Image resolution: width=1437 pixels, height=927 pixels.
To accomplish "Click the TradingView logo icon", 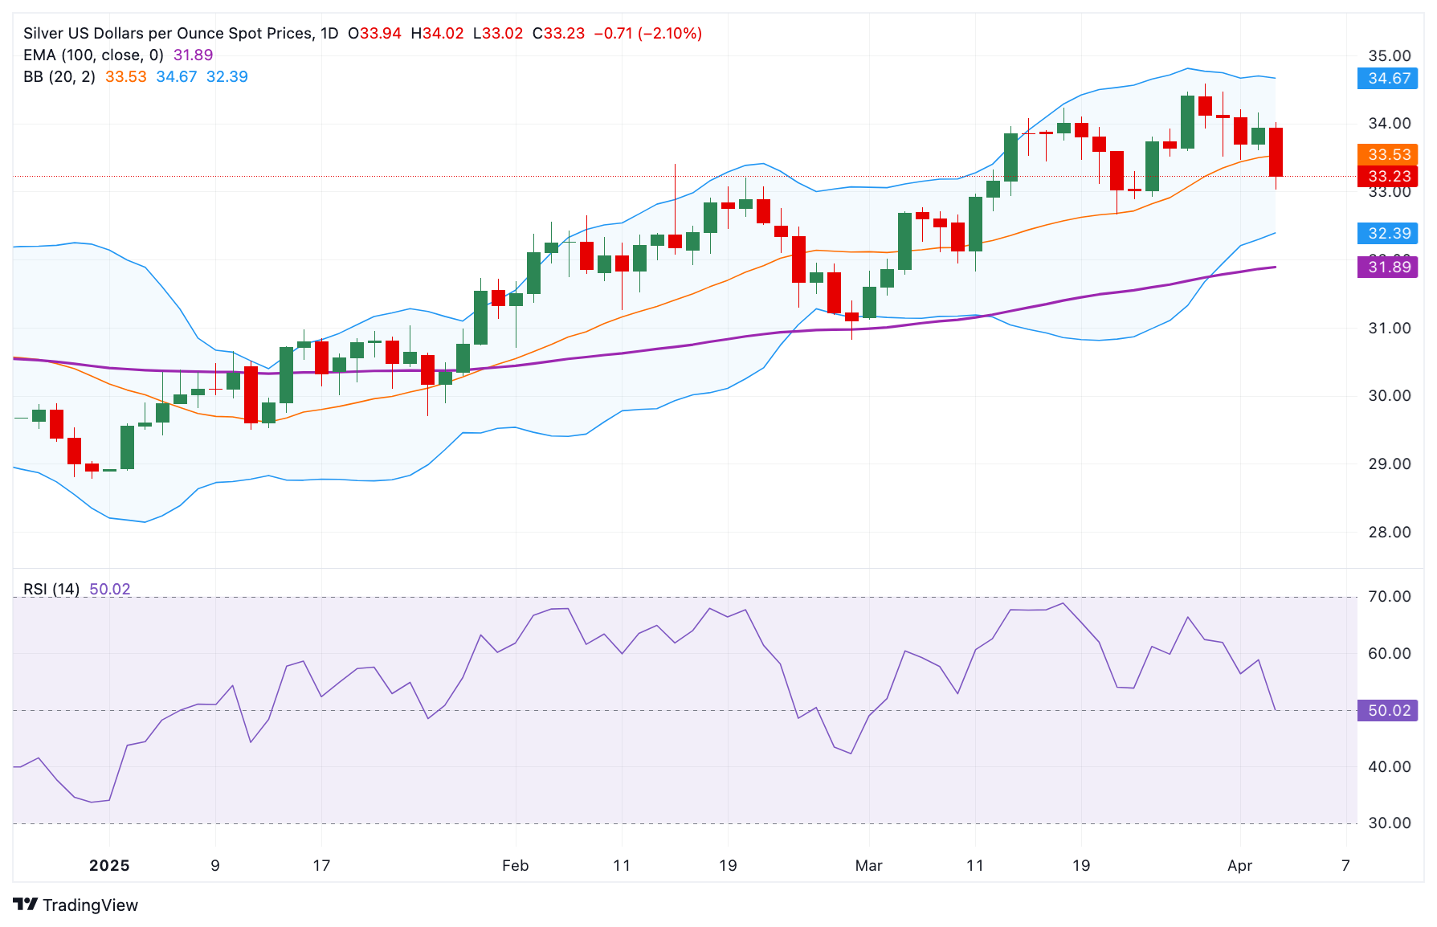I will click(x=26, y=905).
